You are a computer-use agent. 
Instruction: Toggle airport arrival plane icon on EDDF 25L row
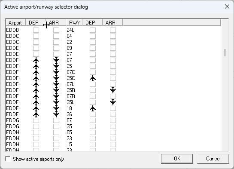click(x=56, y=102)
